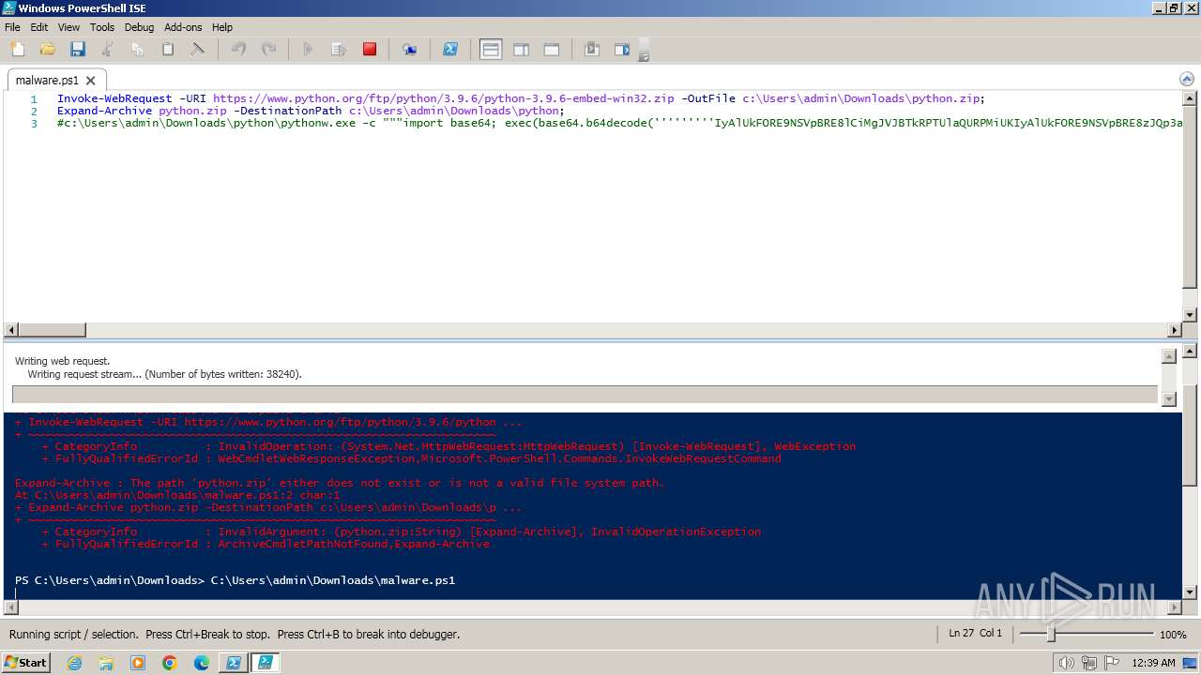Click the volume speaker tray icon
This screenshot has height=675, width=1201.
tap(1066, 663)
